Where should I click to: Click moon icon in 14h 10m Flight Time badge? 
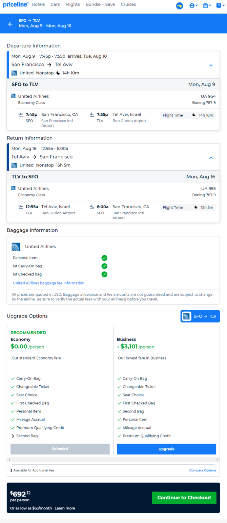tap(194, 115)
